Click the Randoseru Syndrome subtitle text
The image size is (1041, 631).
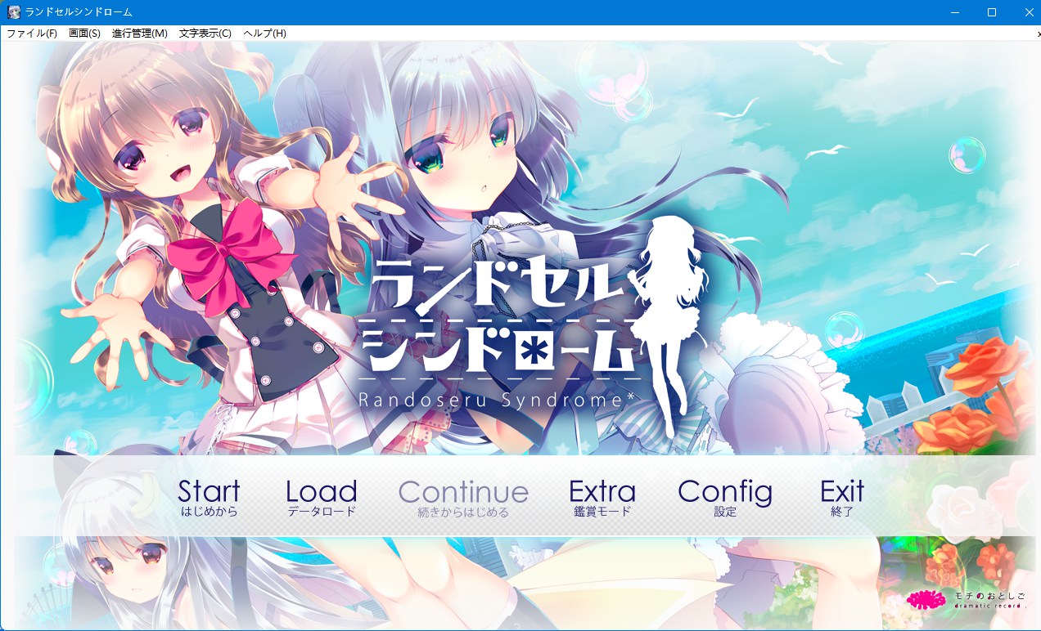[501, 400]
